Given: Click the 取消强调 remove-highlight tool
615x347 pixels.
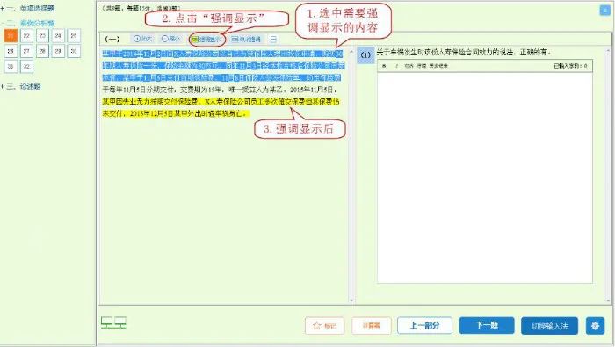Looking at the screenshot, I should pyautogui.click(x=246, y=40).
